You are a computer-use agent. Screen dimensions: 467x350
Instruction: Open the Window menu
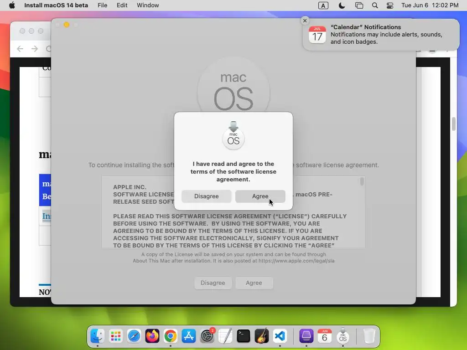[148, 5]
